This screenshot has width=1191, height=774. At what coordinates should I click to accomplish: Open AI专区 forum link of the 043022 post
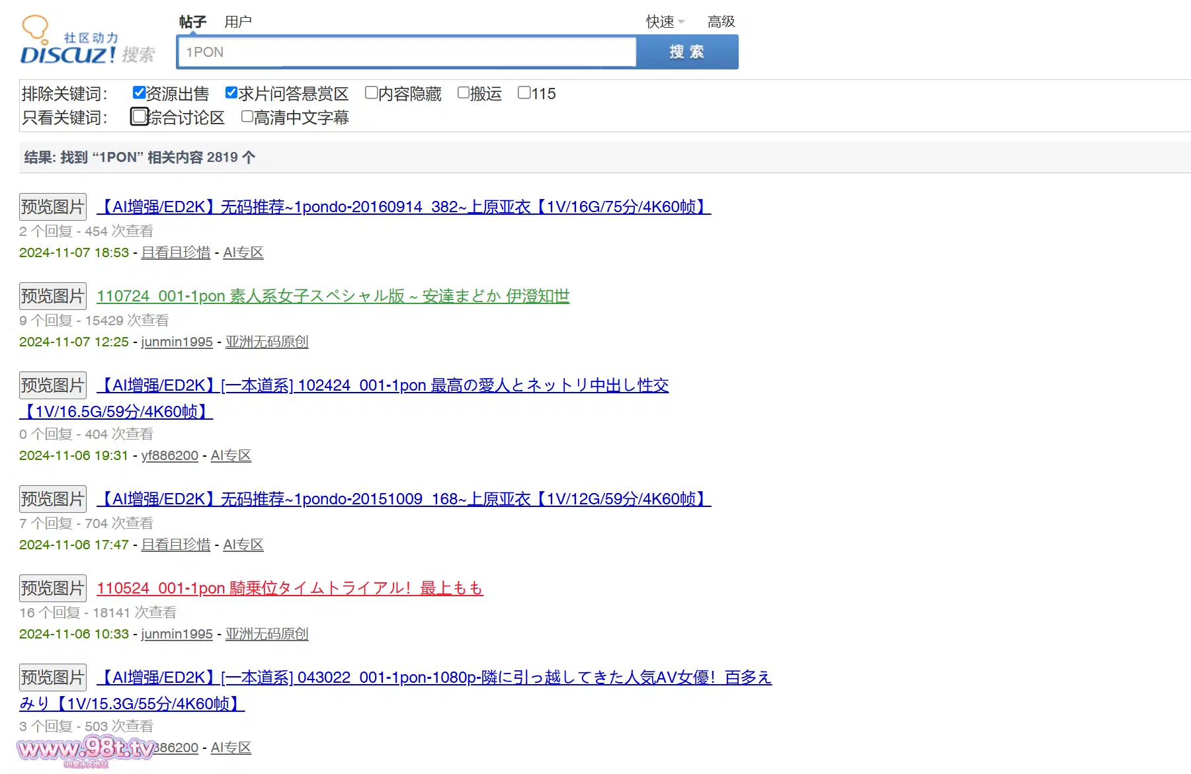(x=231, y=748)
